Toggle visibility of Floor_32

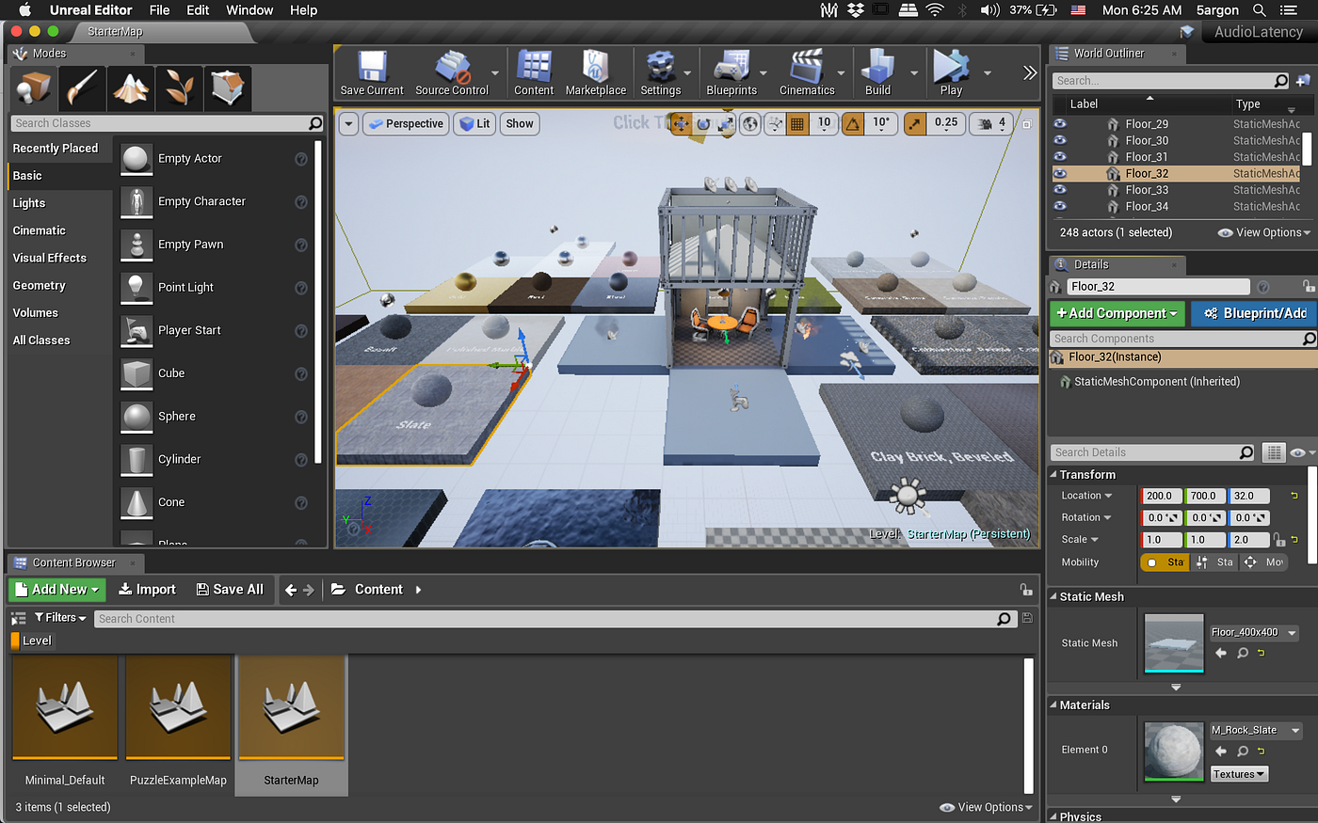tap(1060, 173)
